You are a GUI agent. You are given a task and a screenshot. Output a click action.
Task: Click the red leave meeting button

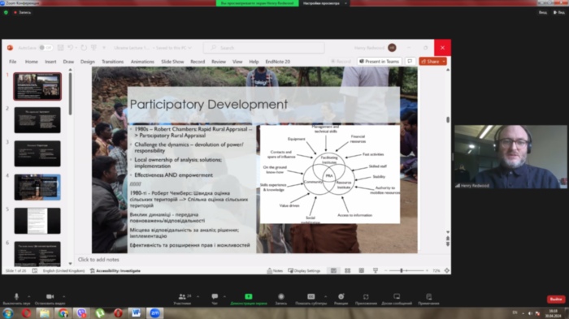[x=555, y=299]
